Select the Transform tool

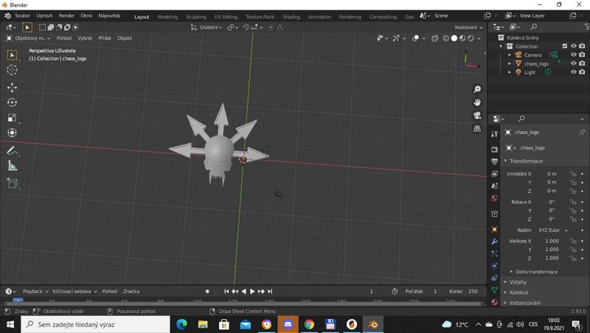point(12,133)
